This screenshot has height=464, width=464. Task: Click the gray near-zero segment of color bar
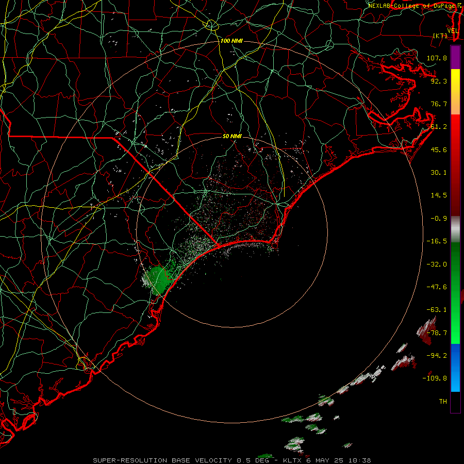tap(455, 229)
